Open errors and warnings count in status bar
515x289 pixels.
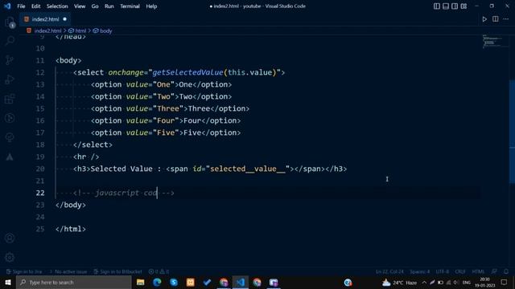click(159, 271)
